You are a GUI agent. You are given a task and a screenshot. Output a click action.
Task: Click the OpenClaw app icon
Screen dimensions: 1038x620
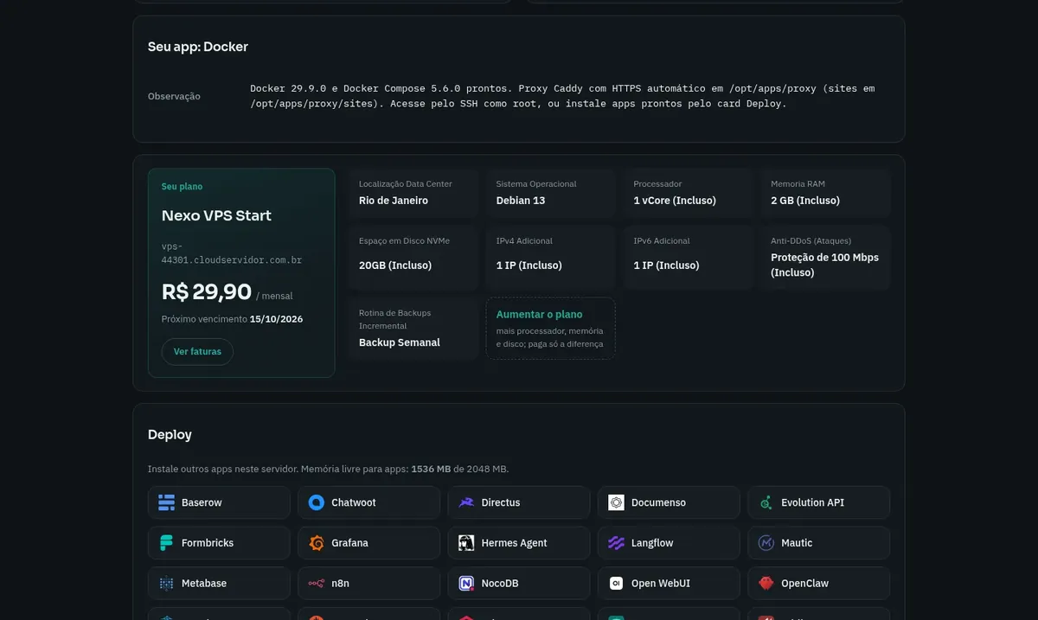point(766,584)
